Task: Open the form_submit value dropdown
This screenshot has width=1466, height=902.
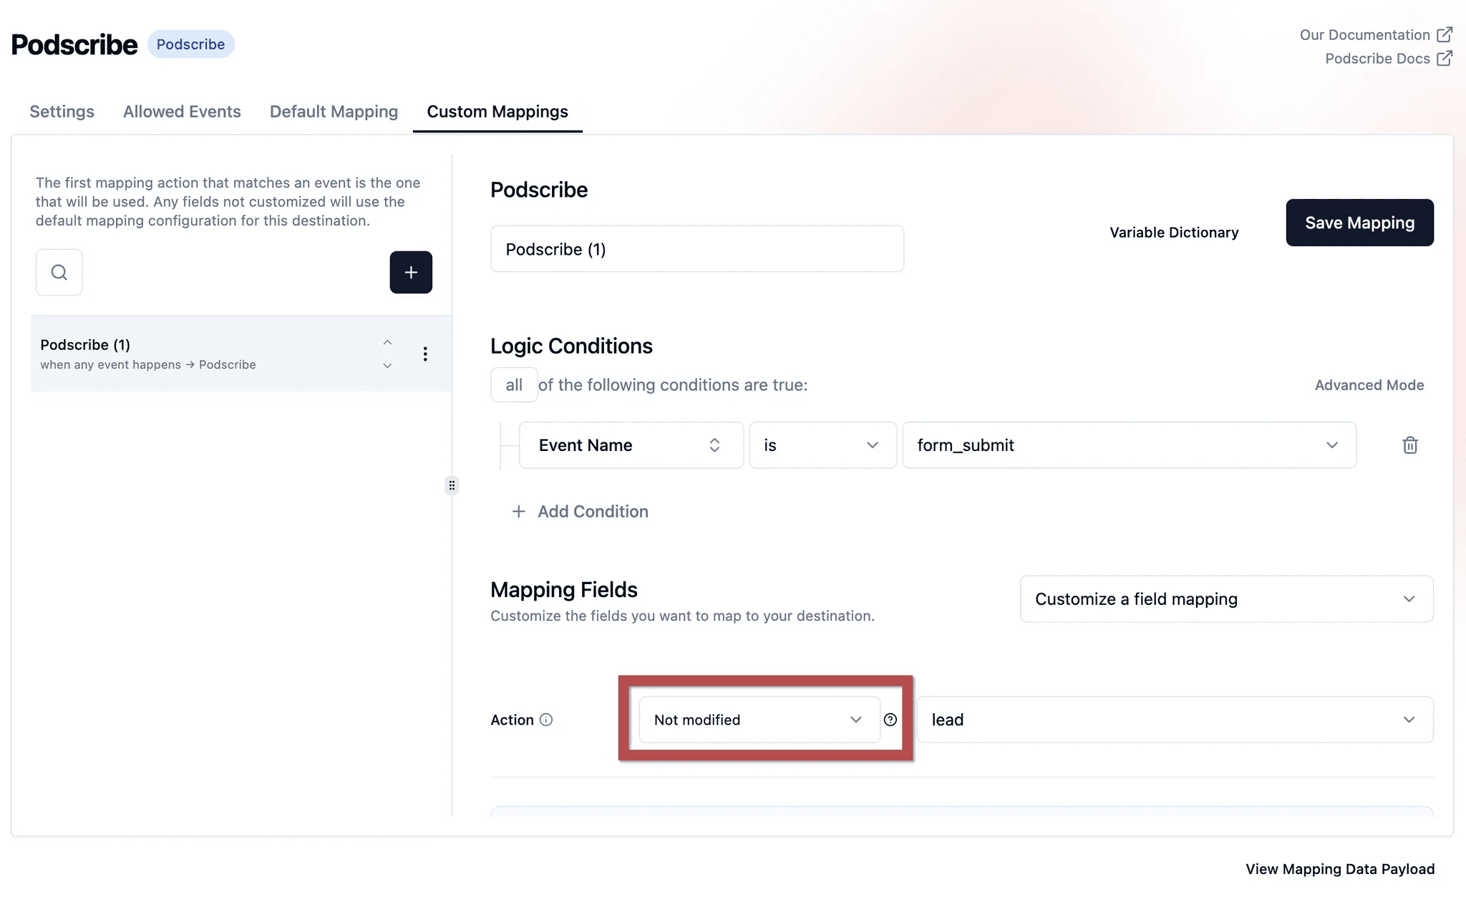Action: (1128, 445)
